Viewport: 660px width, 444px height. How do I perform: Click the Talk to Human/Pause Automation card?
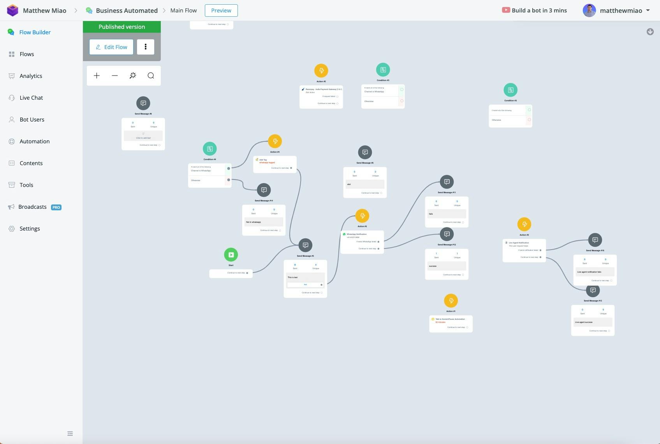[451, 324]
